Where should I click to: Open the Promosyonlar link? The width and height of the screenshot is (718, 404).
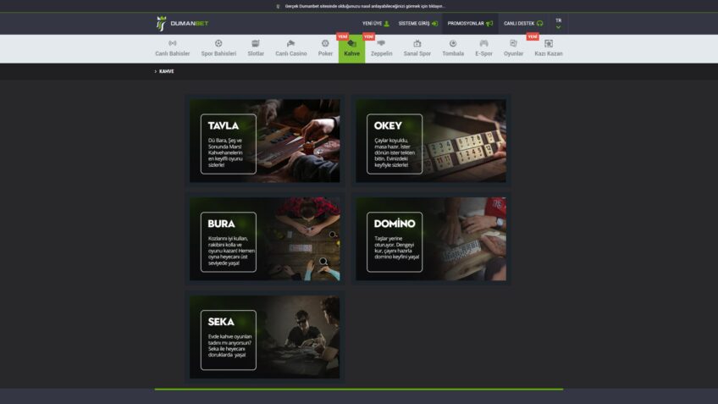pyautogui.click(x=470, y=24)
